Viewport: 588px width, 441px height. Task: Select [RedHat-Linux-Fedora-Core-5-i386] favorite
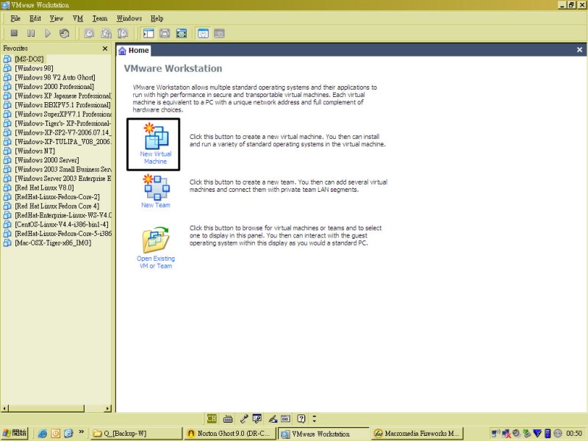62,234
